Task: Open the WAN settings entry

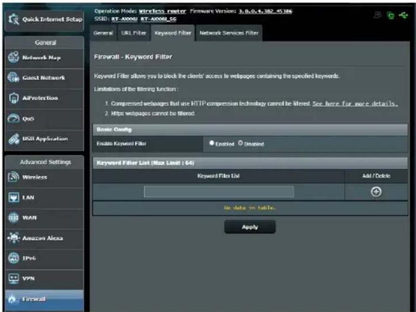Action: [44, 218]
